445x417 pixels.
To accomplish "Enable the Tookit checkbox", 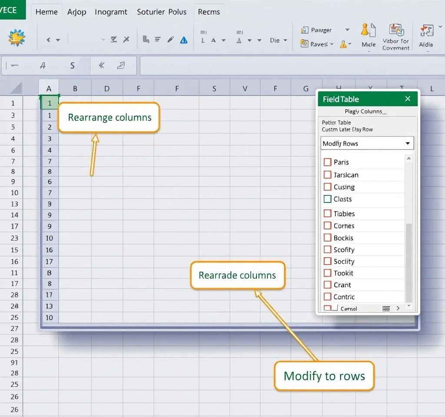I will [x=328, y=273].
